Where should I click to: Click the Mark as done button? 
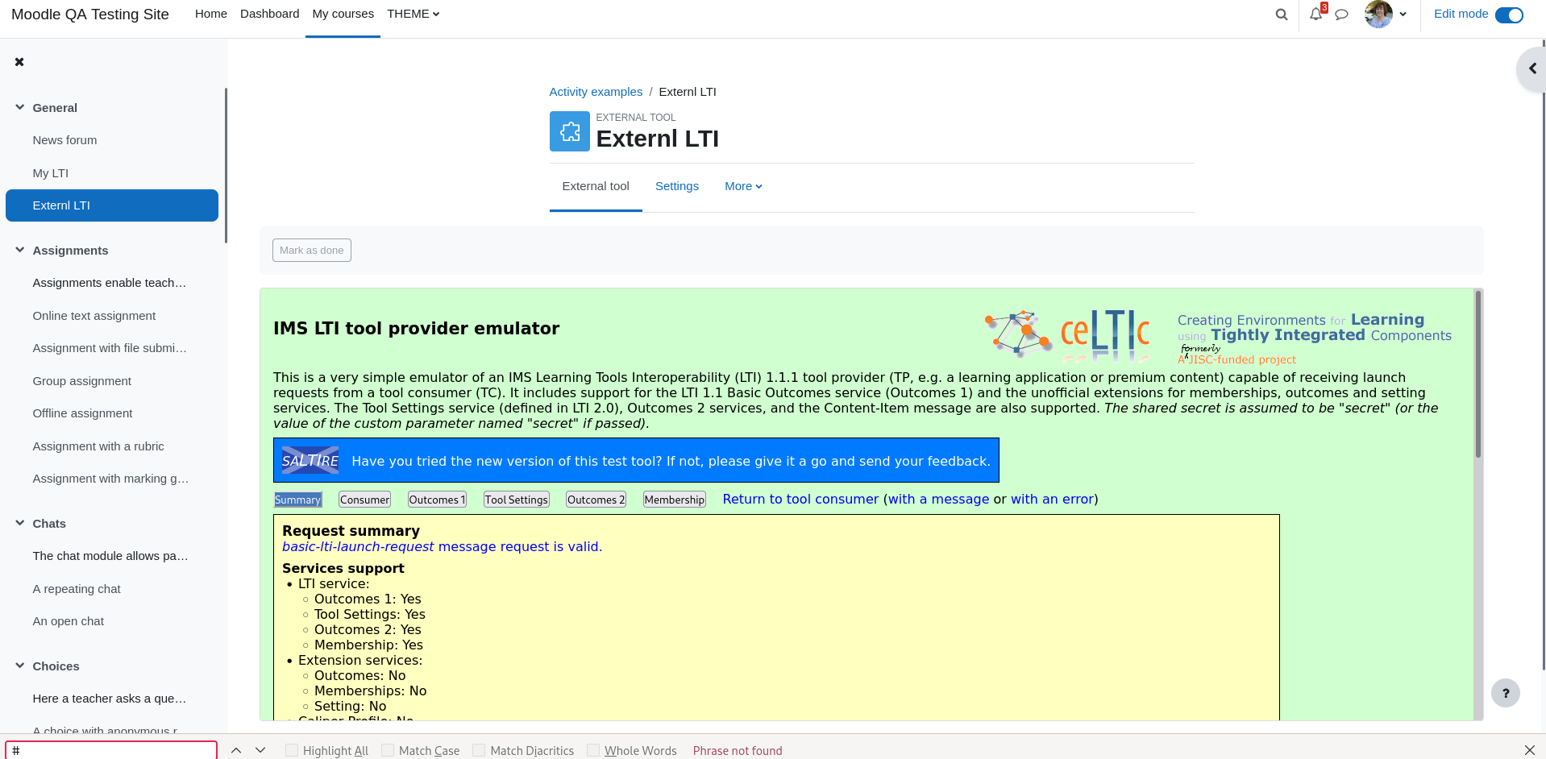[312, 250]
